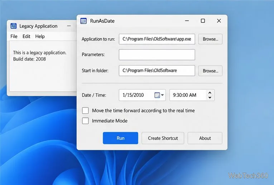Click 'This is a legacy application.' text

coord(40,53)
